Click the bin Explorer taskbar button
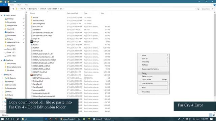This screenshot has width=216, height=121. pos(32,119)
